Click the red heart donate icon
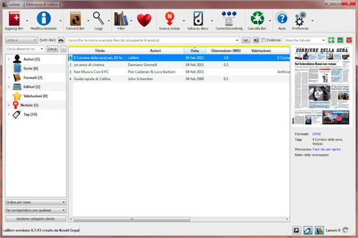This screenshot has width=358, height=238. tap(145, 20)
